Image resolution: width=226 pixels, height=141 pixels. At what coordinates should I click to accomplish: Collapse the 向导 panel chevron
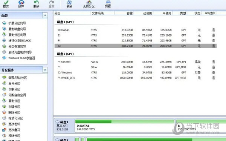point(45,15)
